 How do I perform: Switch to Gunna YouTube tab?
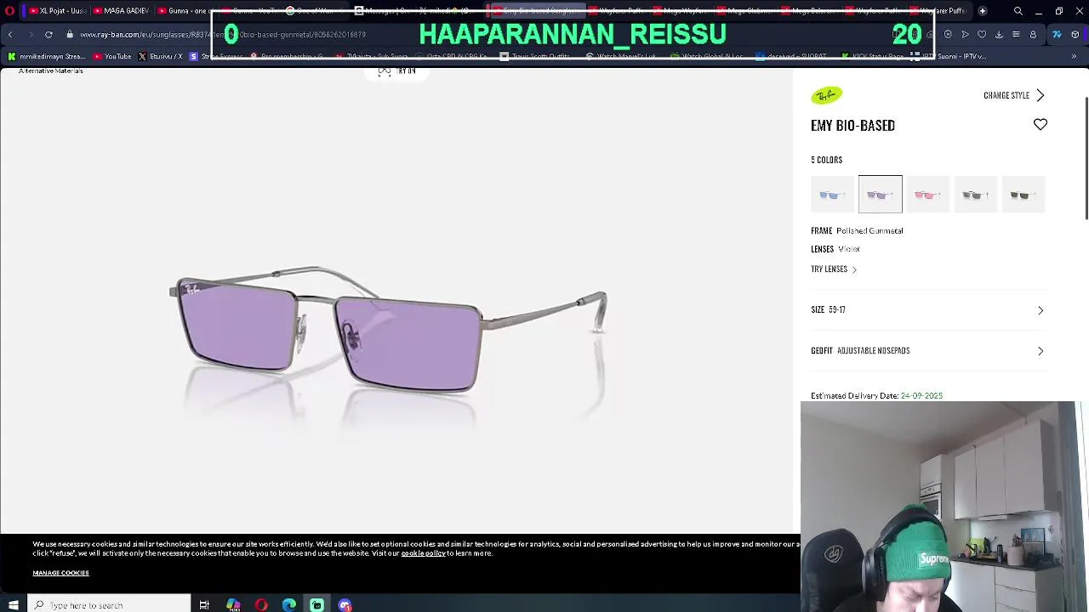(183, 11)
